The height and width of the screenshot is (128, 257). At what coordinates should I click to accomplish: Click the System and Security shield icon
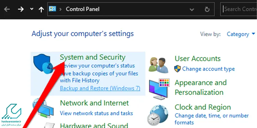click(x=43, y=64)
